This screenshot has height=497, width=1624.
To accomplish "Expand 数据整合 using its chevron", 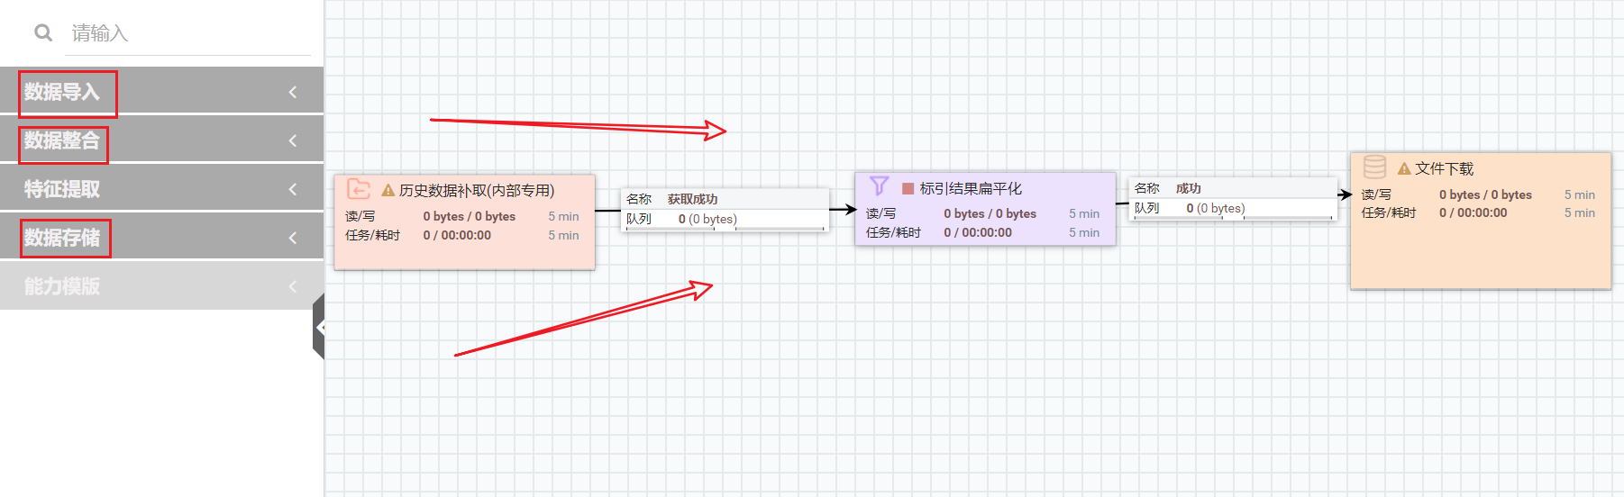I will (293, 140).
